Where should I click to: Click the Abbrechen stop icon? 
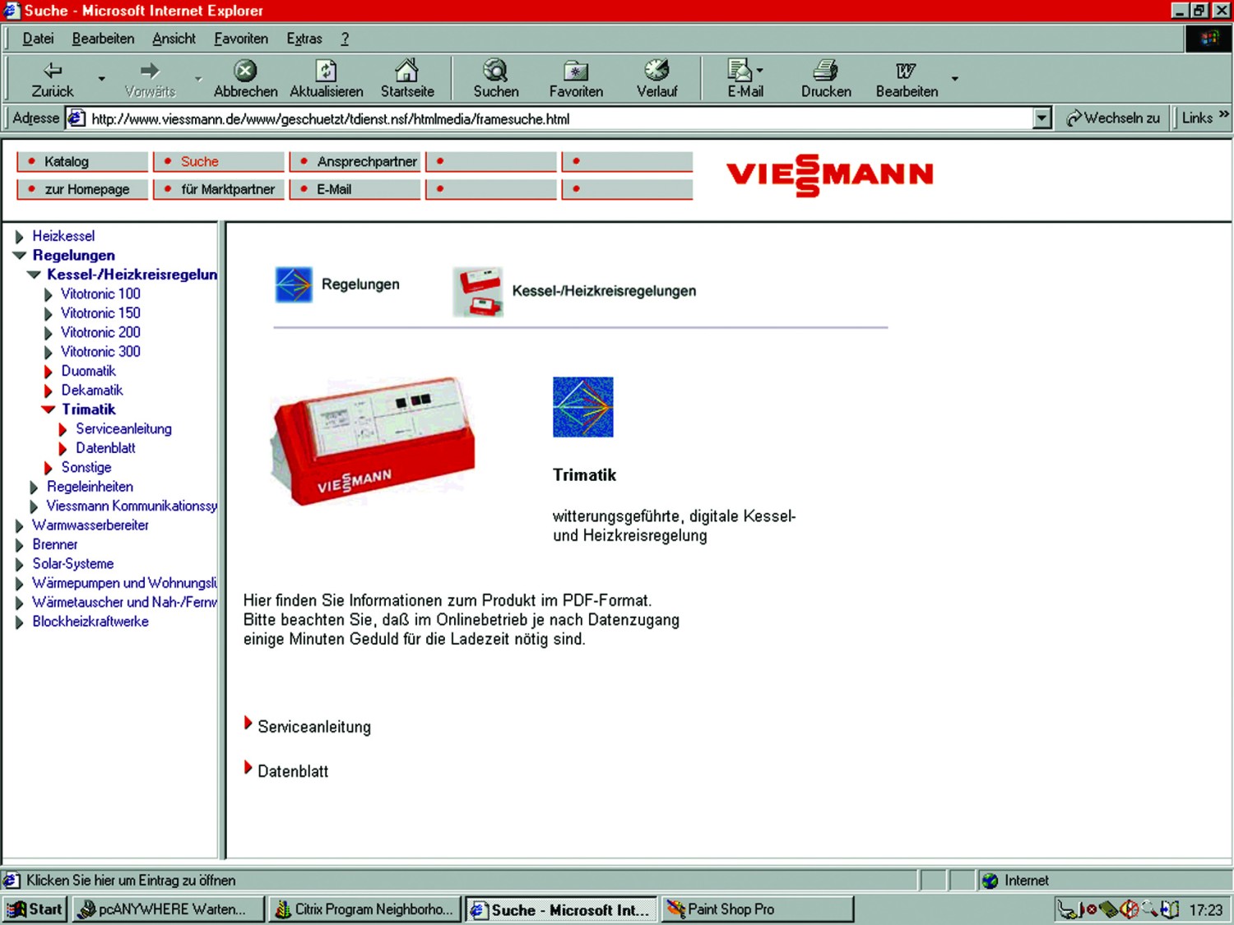[245, 70]
